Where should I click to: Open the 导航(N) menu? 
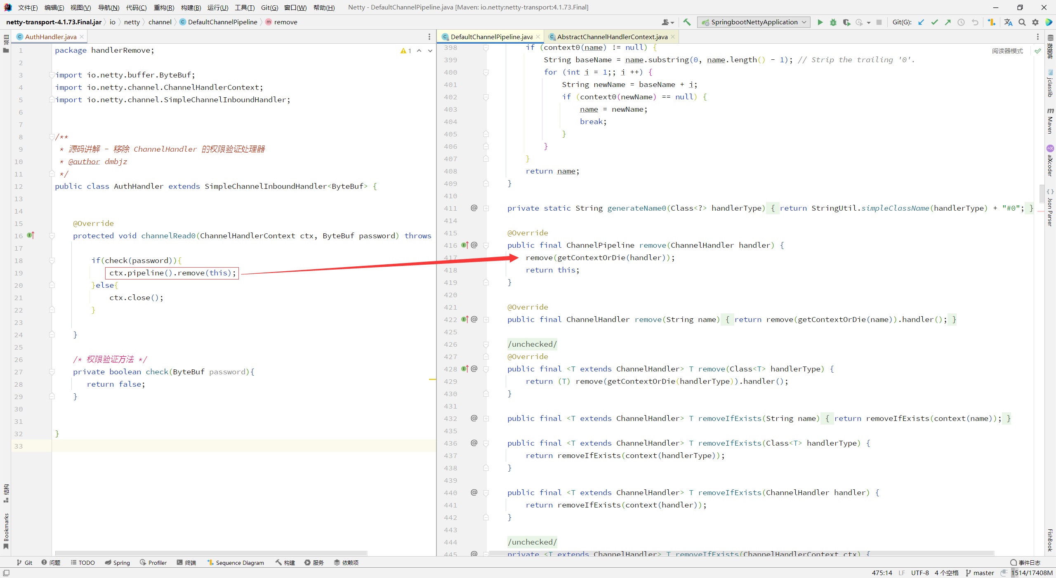[x=108, y=7]
